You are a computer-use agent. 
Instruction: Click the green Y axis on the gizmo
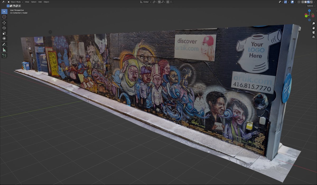(306, 16)
